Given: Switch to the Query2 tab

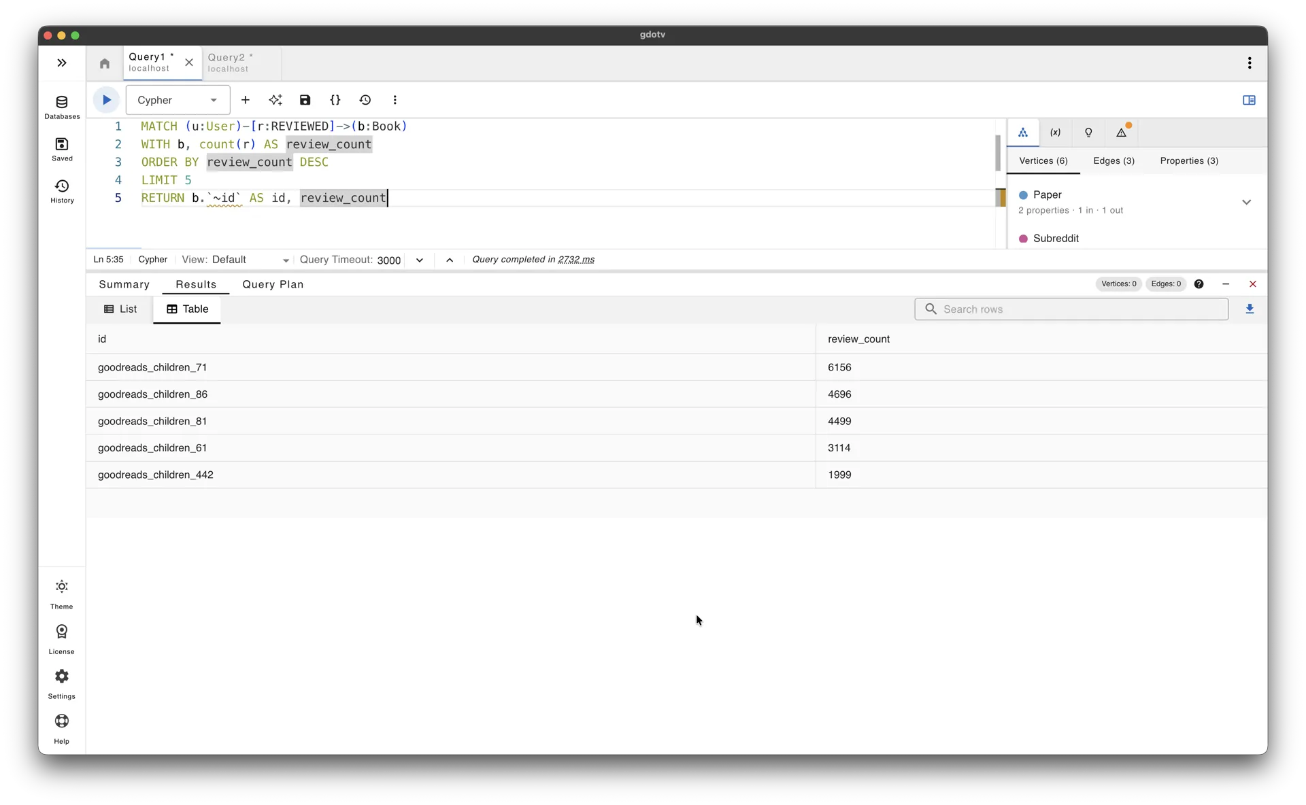Looking at the screenshot, I should (231, 63).
